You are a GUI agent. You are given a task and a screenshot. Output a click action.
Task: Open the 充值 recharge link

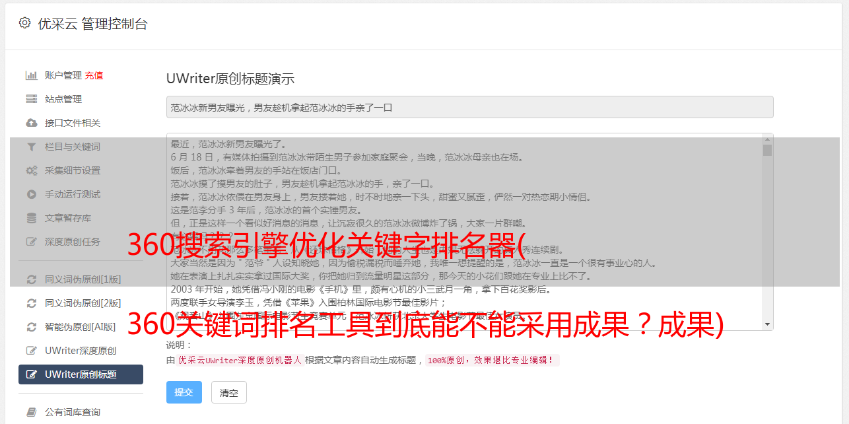click(x=94, y=75)
